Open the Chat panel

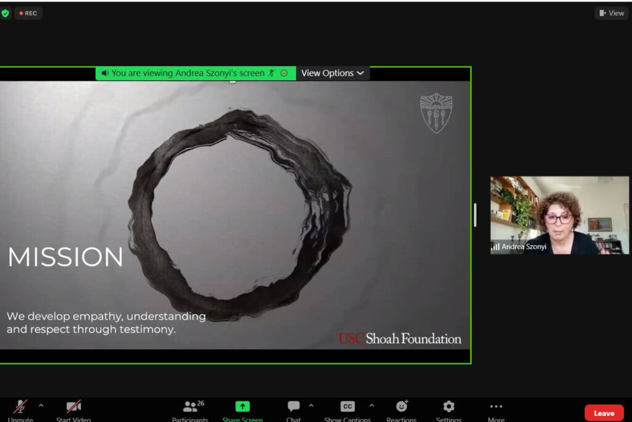(294, 407)
